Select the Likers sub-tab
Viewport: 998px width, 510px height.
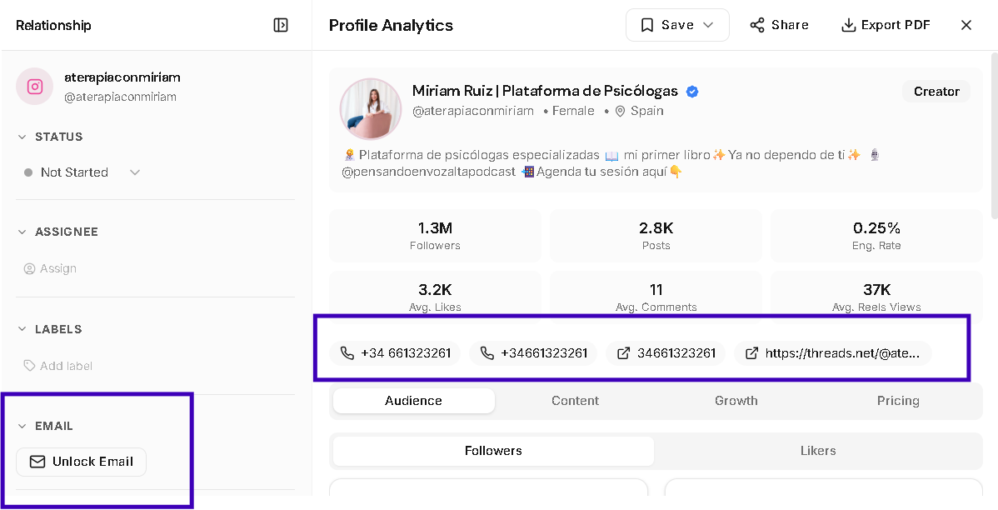coord(817,450)
